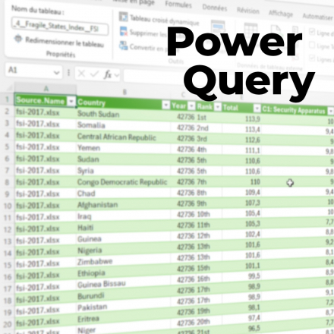
Task: Click the select-all corner triangle
Action: pos(10,87)
